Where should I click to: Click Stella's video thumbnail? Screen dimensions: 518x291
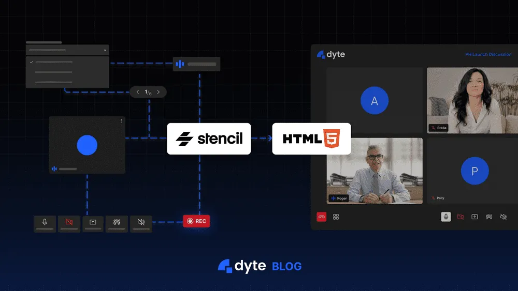click(x=472, y=100)
